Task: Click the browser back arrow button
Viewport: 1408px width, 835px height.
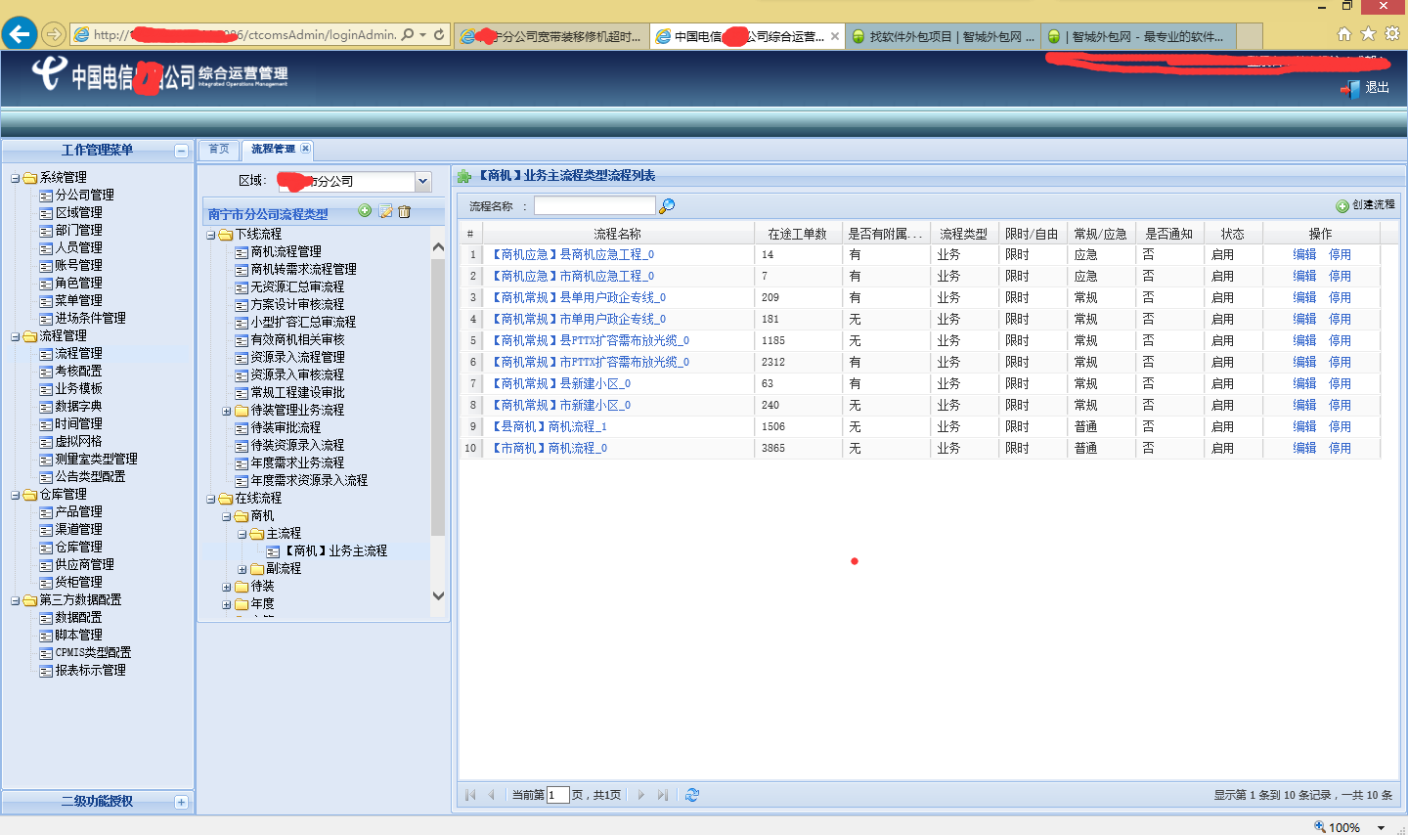Action: 20,34
